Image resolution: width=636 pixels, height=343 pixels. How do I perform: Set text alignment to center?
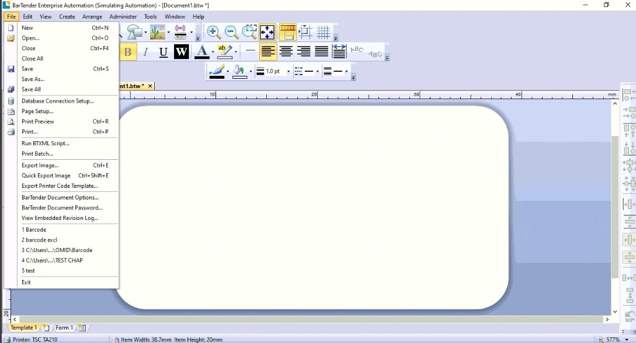[286, 51]
